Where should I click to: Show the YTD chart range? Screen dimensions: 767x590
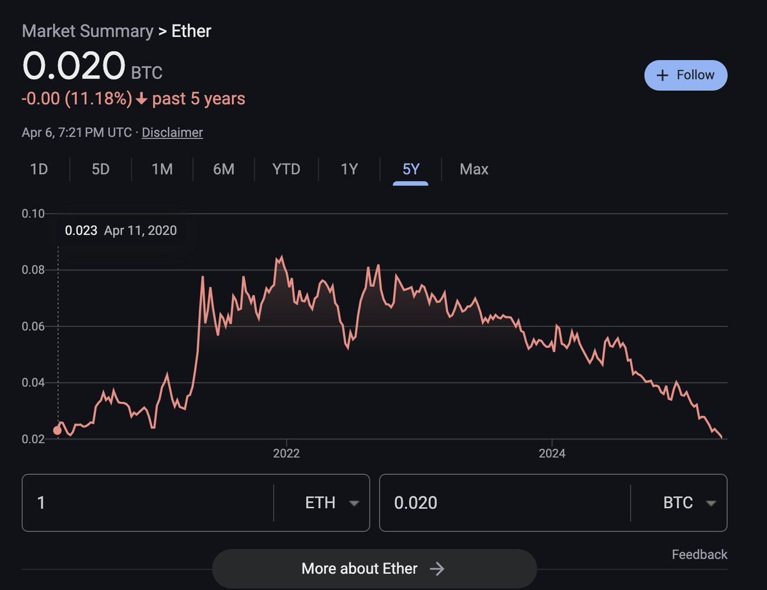pos(286,169)
